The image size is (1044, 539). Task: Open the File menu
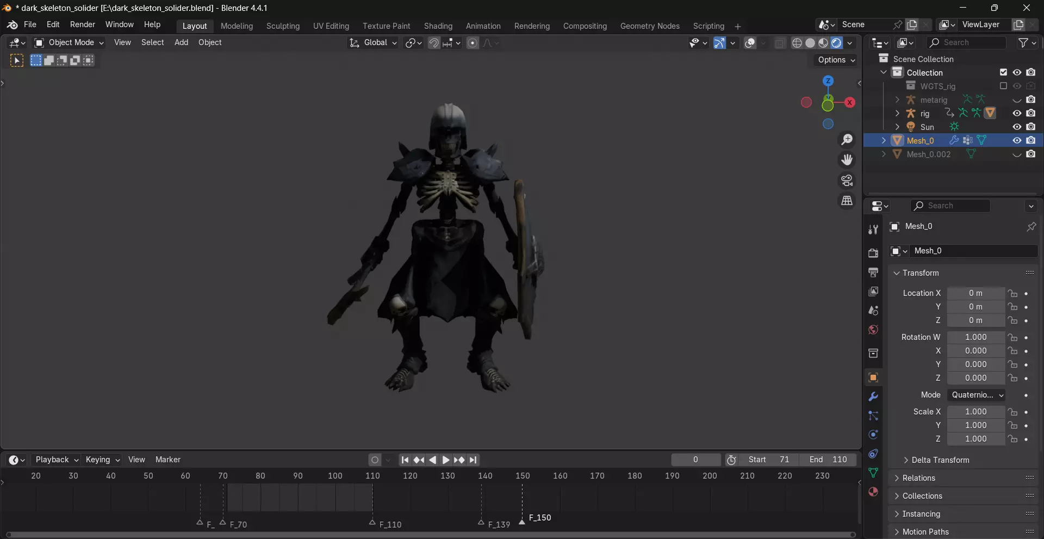(x=30, y=24)
